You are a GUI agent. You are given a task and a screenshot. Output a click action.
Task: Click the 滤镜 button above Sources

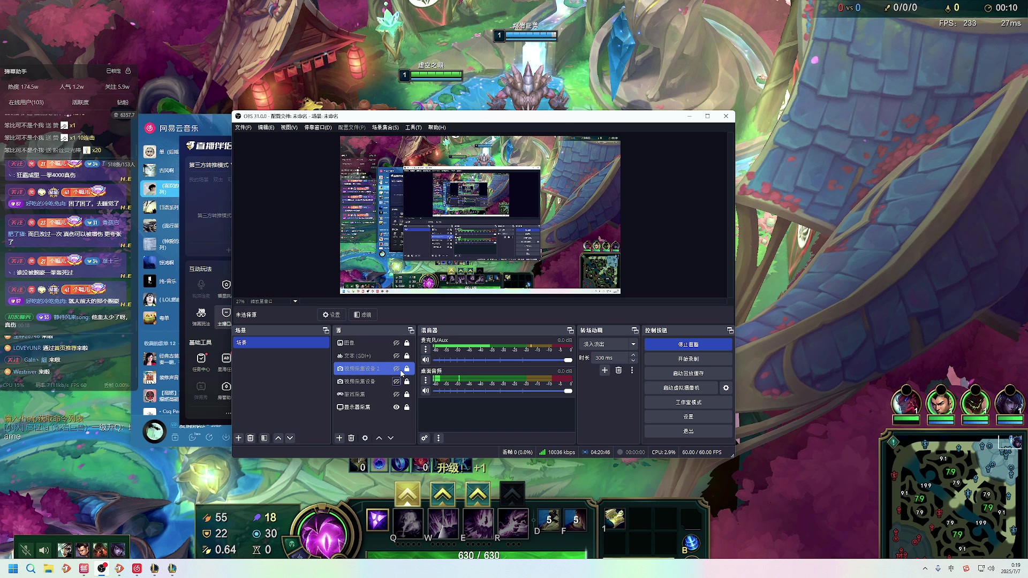[x=363, y=315]
